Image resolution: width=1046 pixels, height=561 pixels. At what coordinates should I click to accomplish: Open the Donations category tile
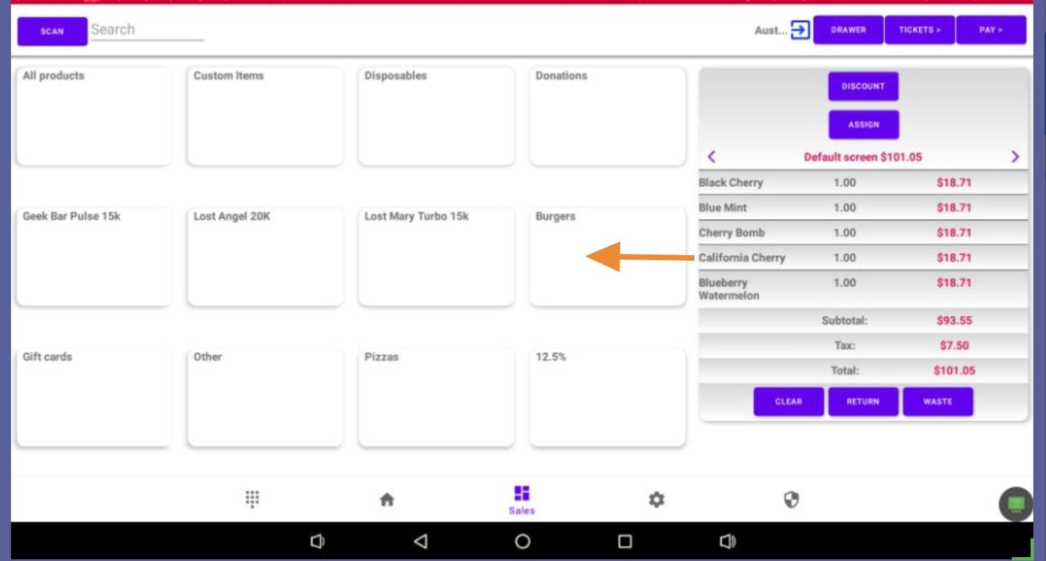(607, 116)
